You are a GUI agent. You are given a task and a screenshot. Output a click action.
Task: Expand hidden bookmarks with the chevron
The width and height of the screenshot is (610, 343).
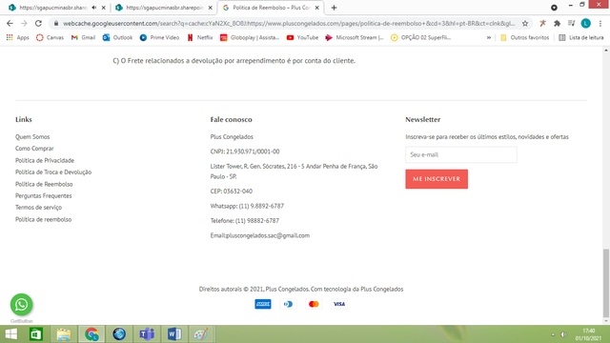pyautogui.click(x=489, y=38)
